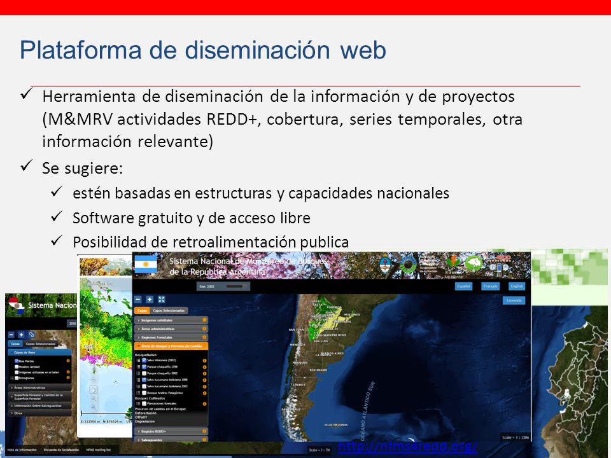Expand Superficie Forestal y Cambio group

(x=39, y=397)
